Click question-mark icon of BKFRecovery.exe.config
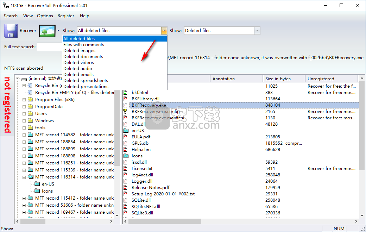 [x=125, y=111]
